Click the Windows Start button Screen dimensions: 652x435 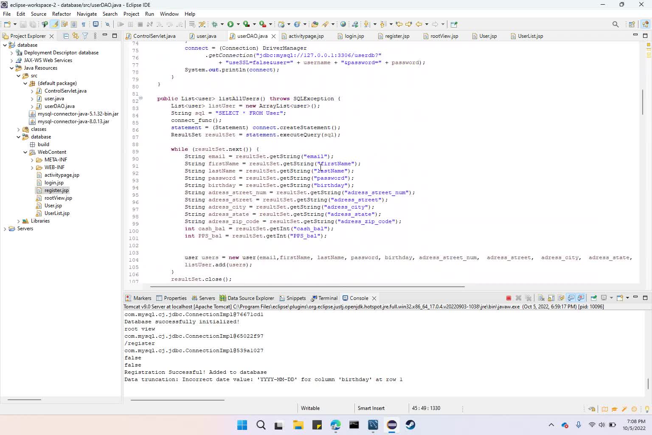[242, 425]
